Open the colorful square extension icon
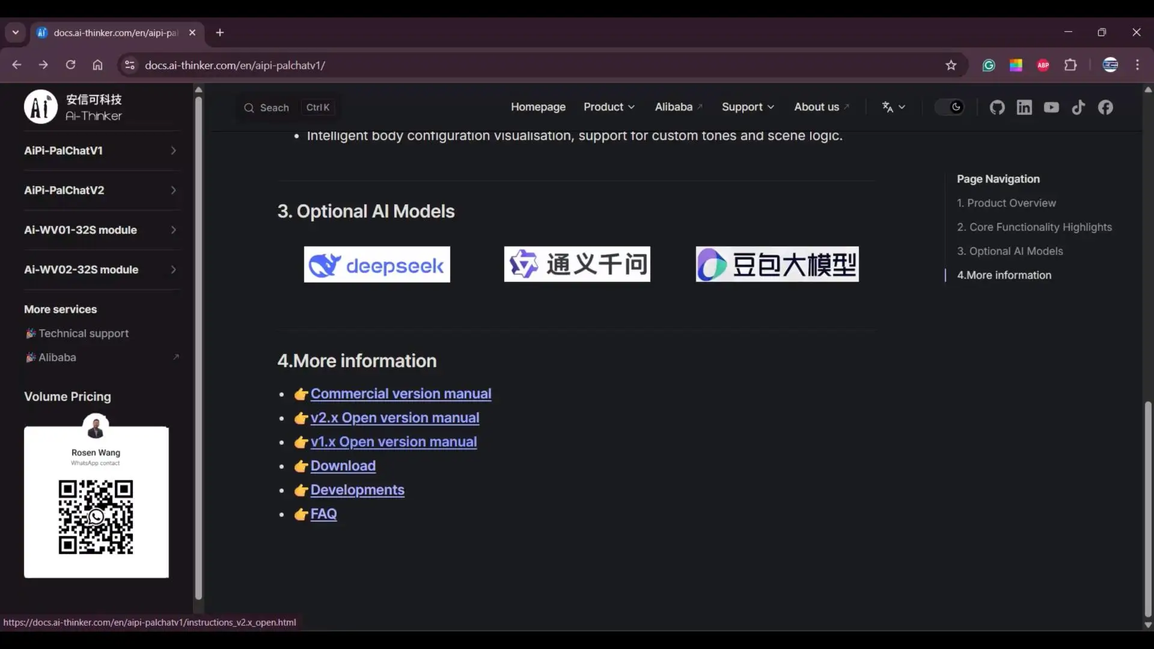Screen dimensions: 1154x649 [1016, 66]
